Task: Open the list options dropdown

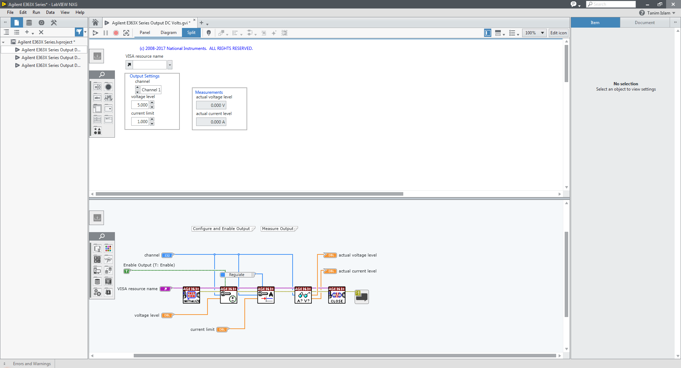Action: coord(514,33)
